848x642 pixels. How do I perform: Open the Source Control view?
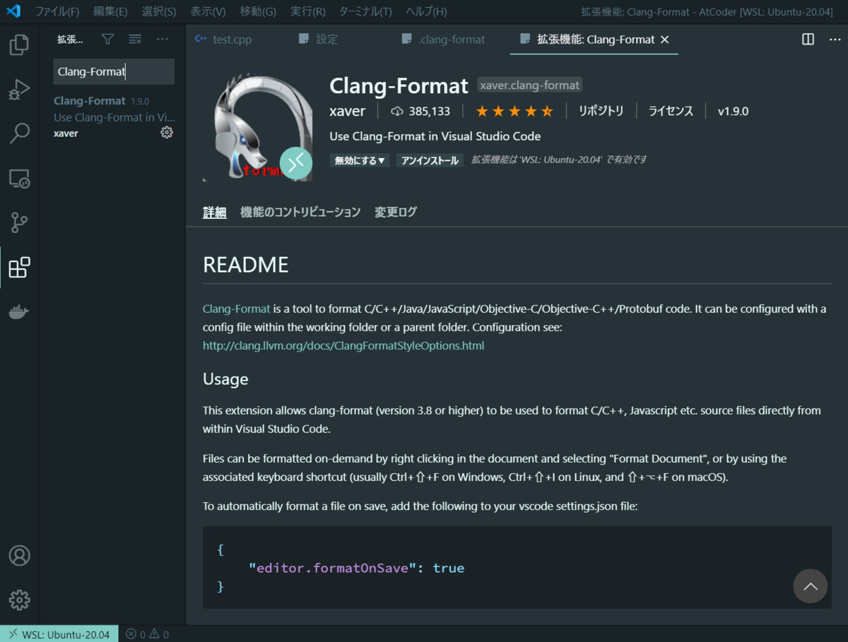(19, 223)
